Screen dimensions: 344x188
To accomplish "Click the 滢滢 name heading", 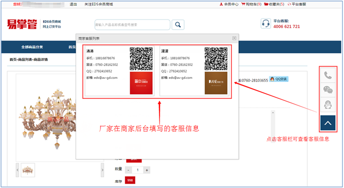I will point(165,51).
